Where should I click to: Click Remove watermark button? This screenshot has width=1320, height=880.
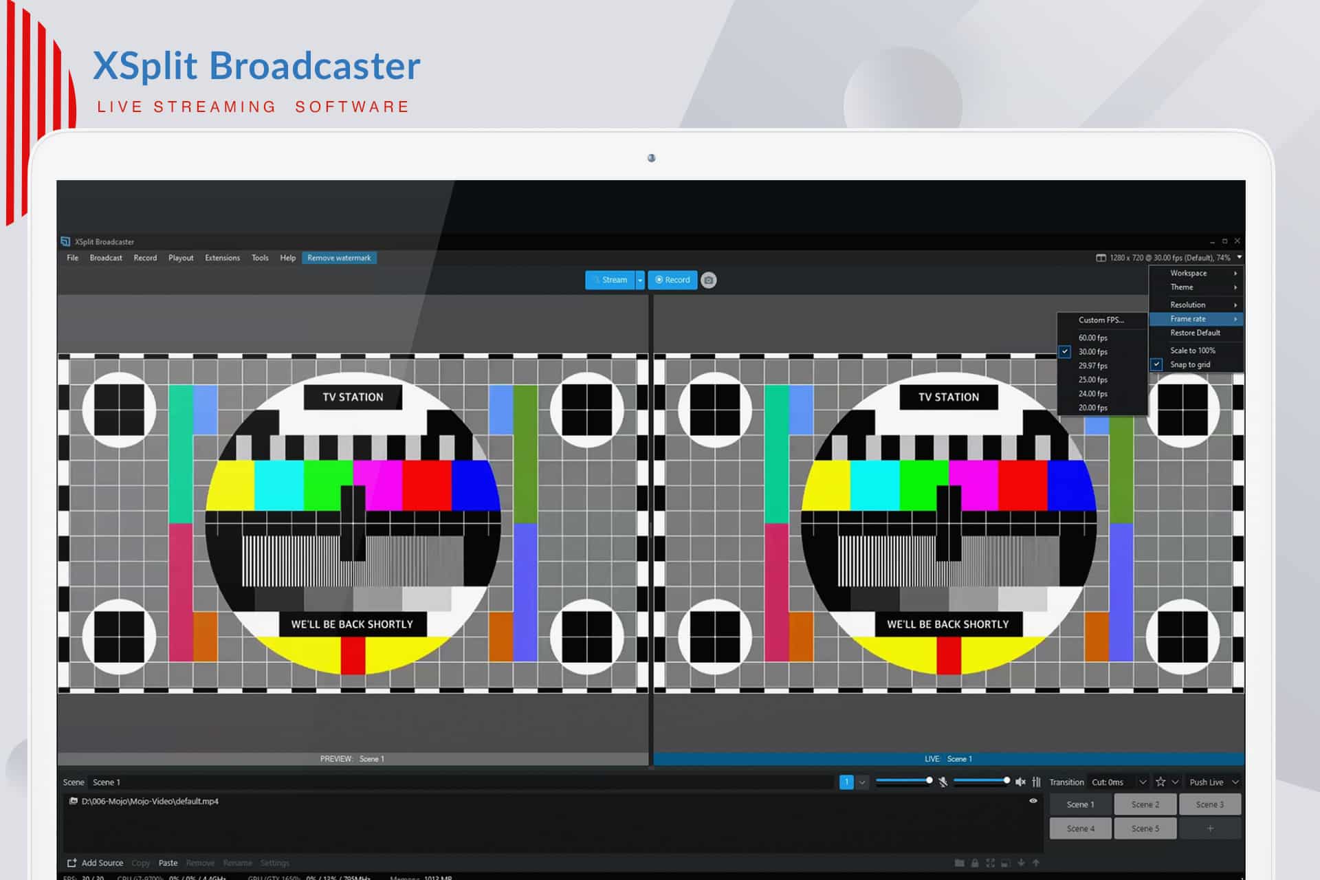339,258
